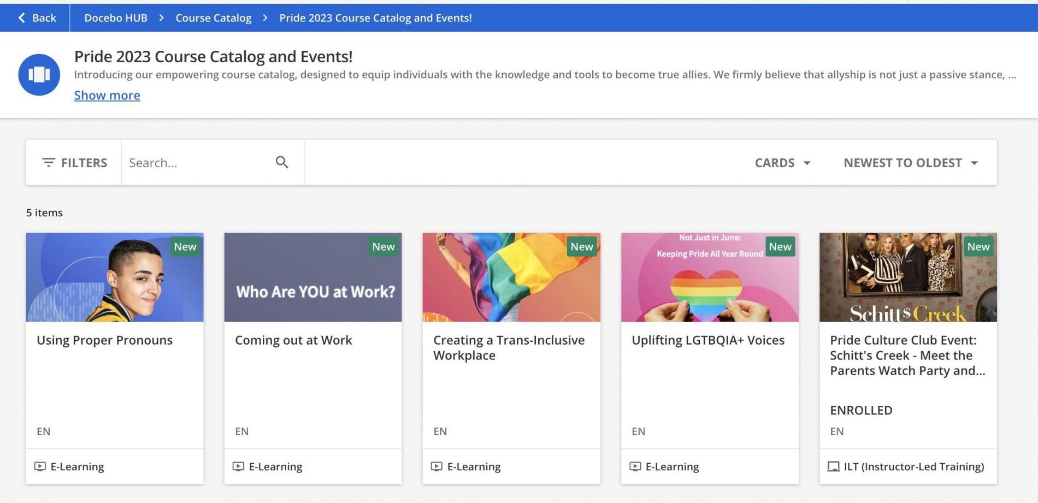Click the New badge on Coming out at Work
This screenshot has height=503, width=1038.
point(384,247)
